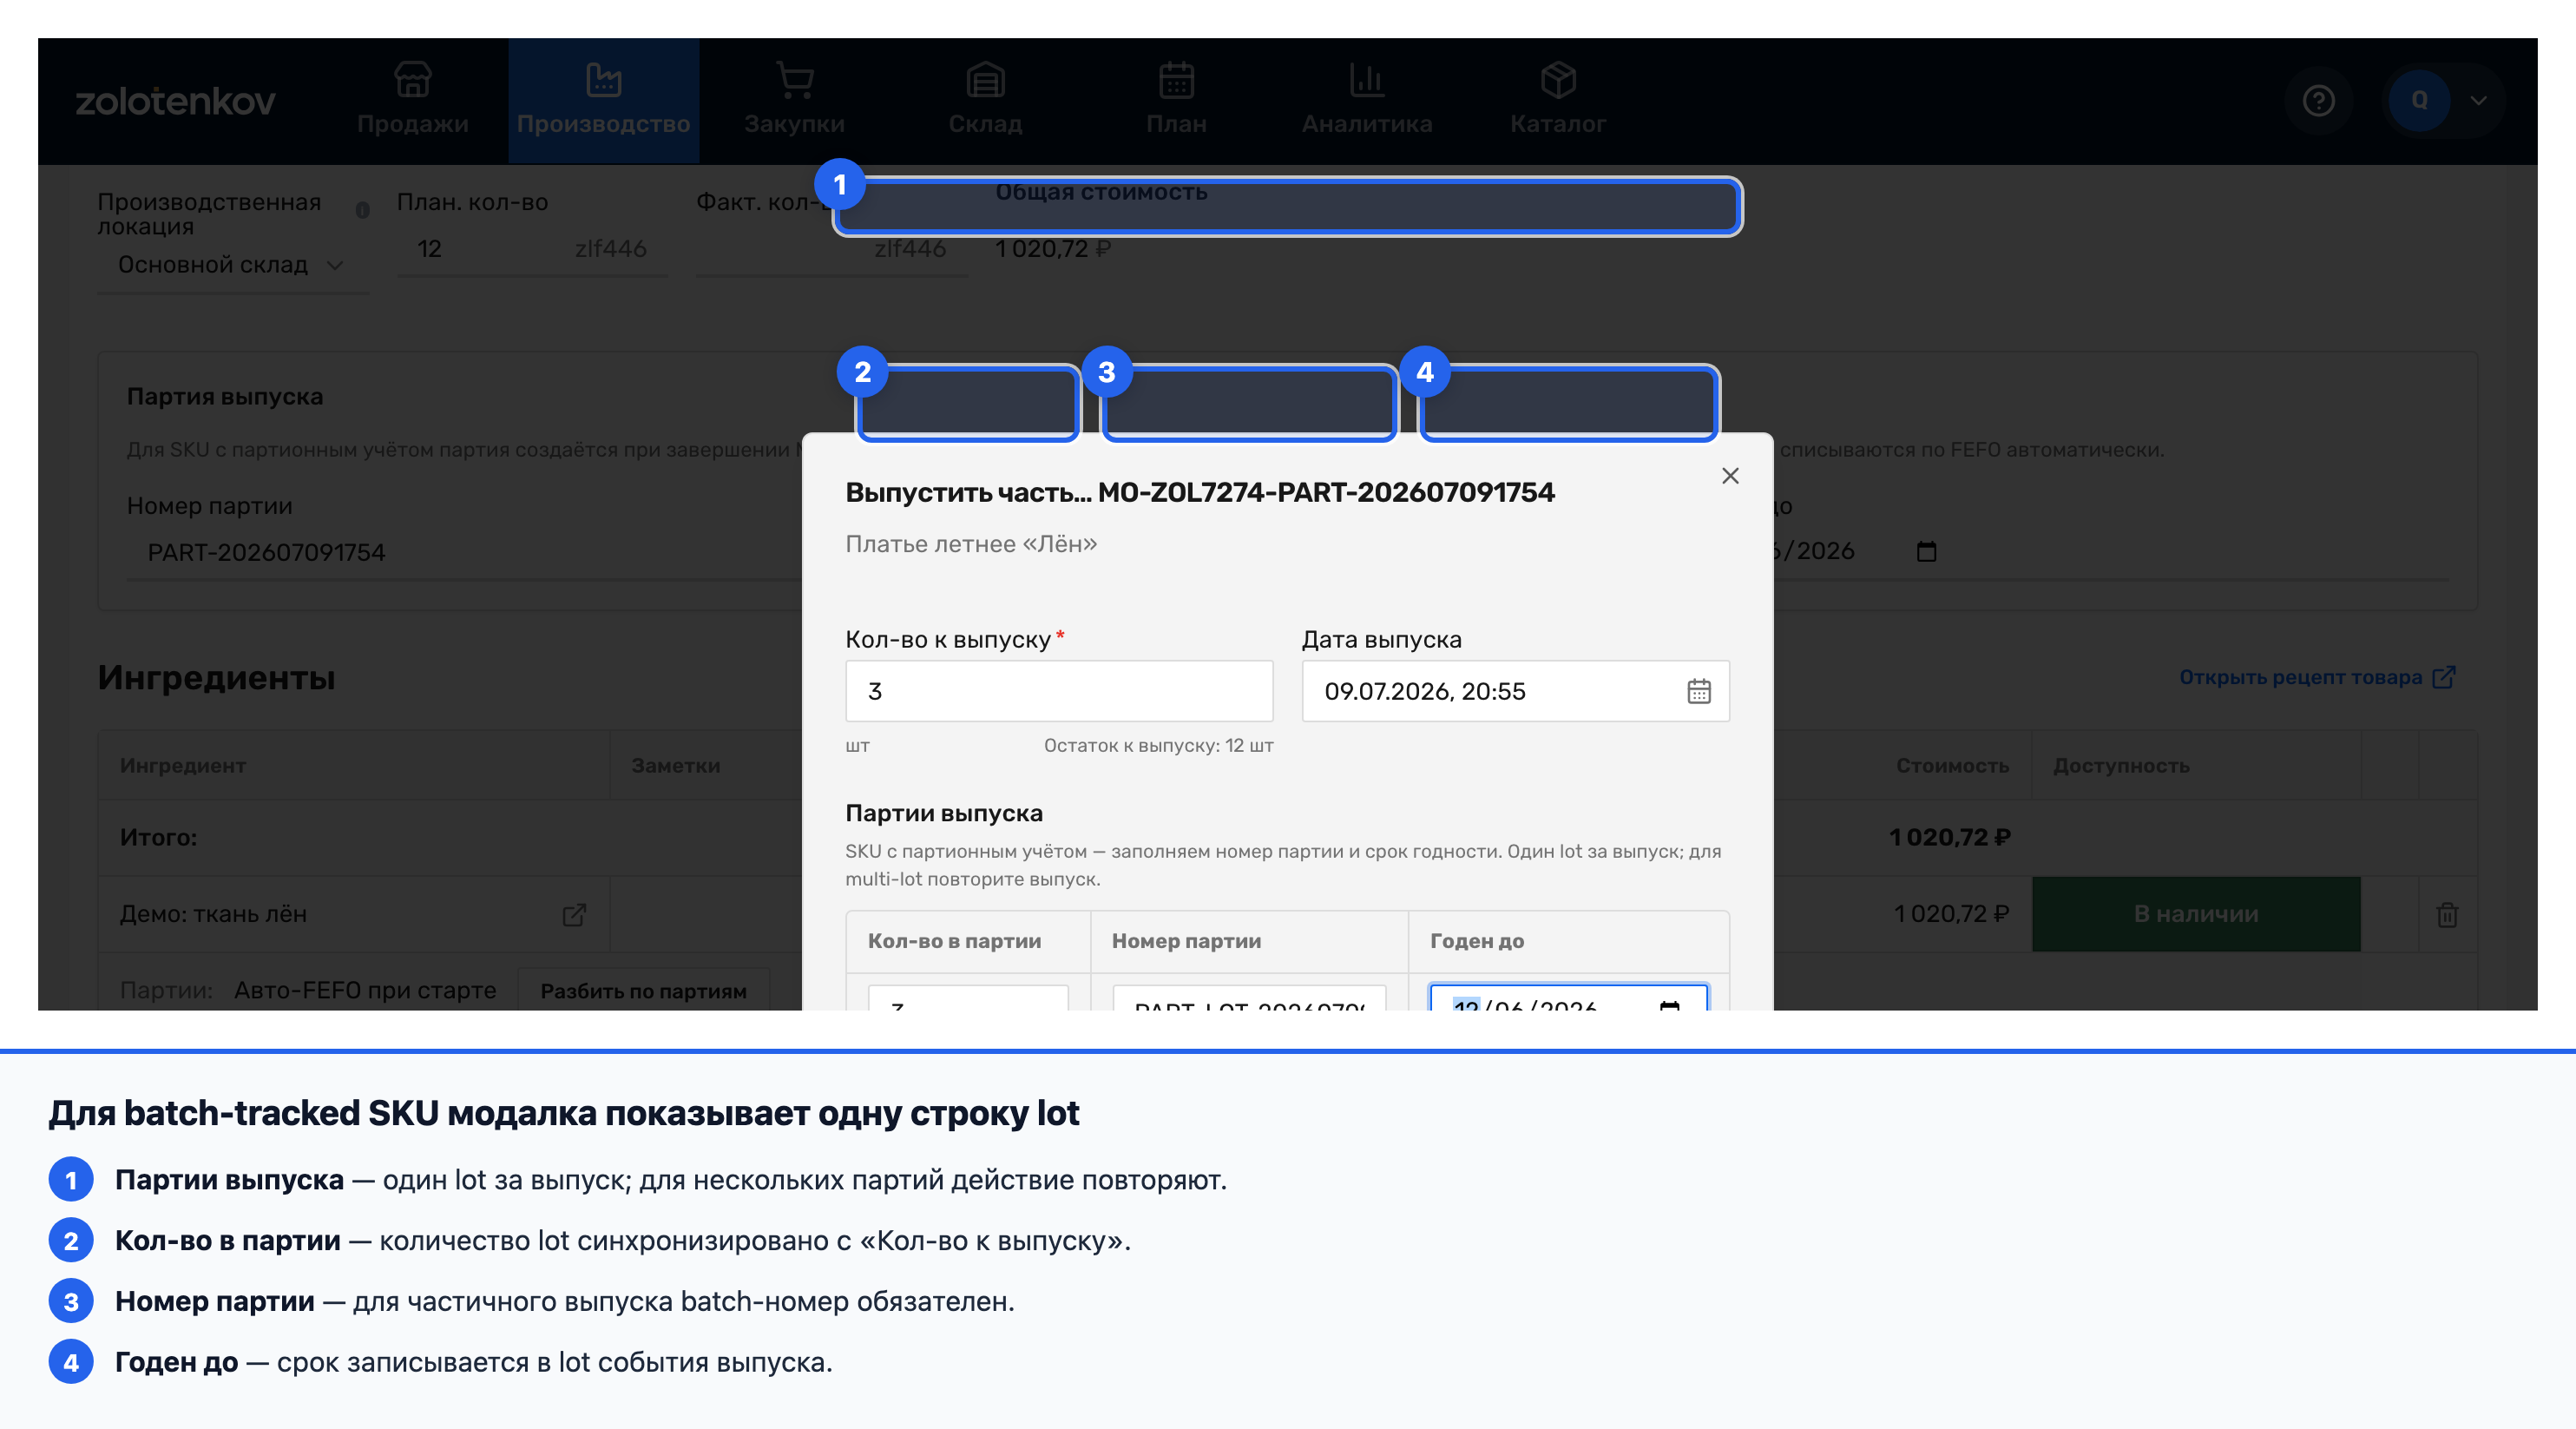
Task: Click the Кол-во к выпуску field
Action: [x=1059, y=691]
